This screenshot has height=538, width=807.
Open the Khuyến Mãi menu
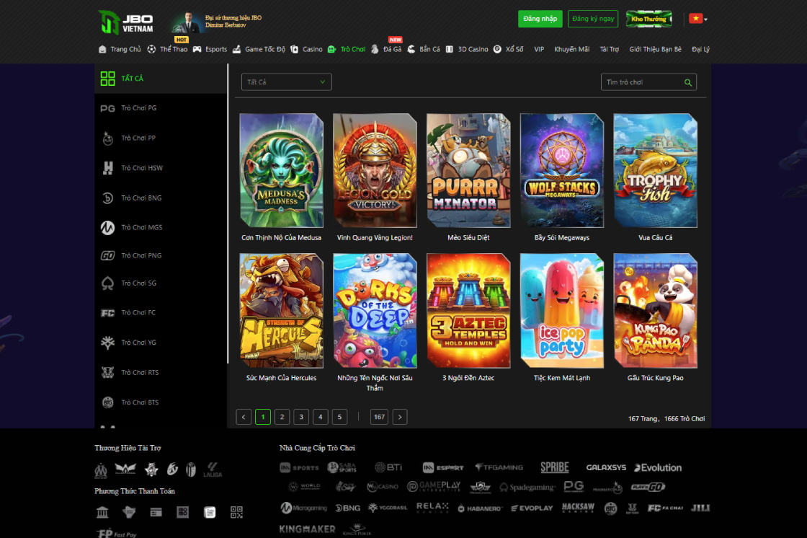572,49
